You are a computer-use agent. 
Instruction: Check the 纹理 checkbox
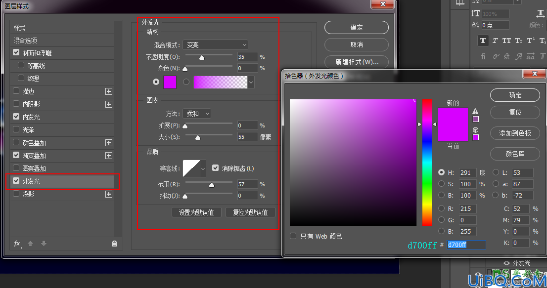tap(21, 78)
